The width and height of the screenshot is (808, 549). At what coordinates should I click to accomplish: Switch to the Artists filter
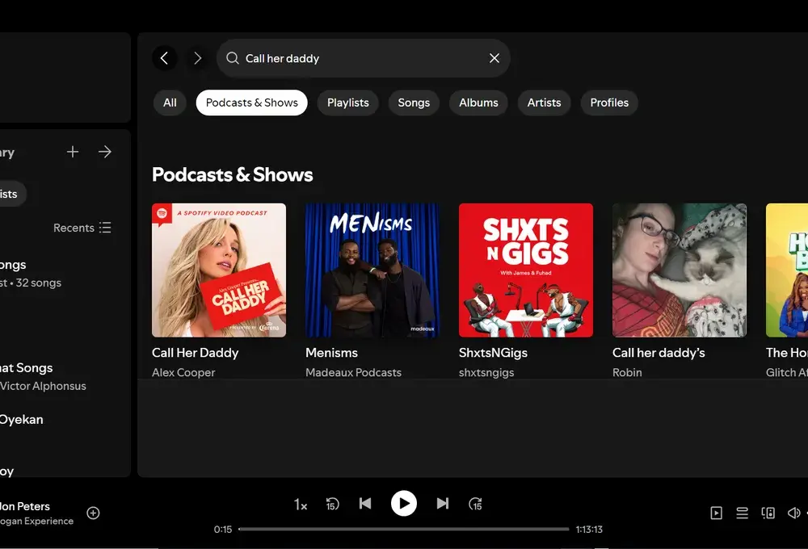point(544,103)
